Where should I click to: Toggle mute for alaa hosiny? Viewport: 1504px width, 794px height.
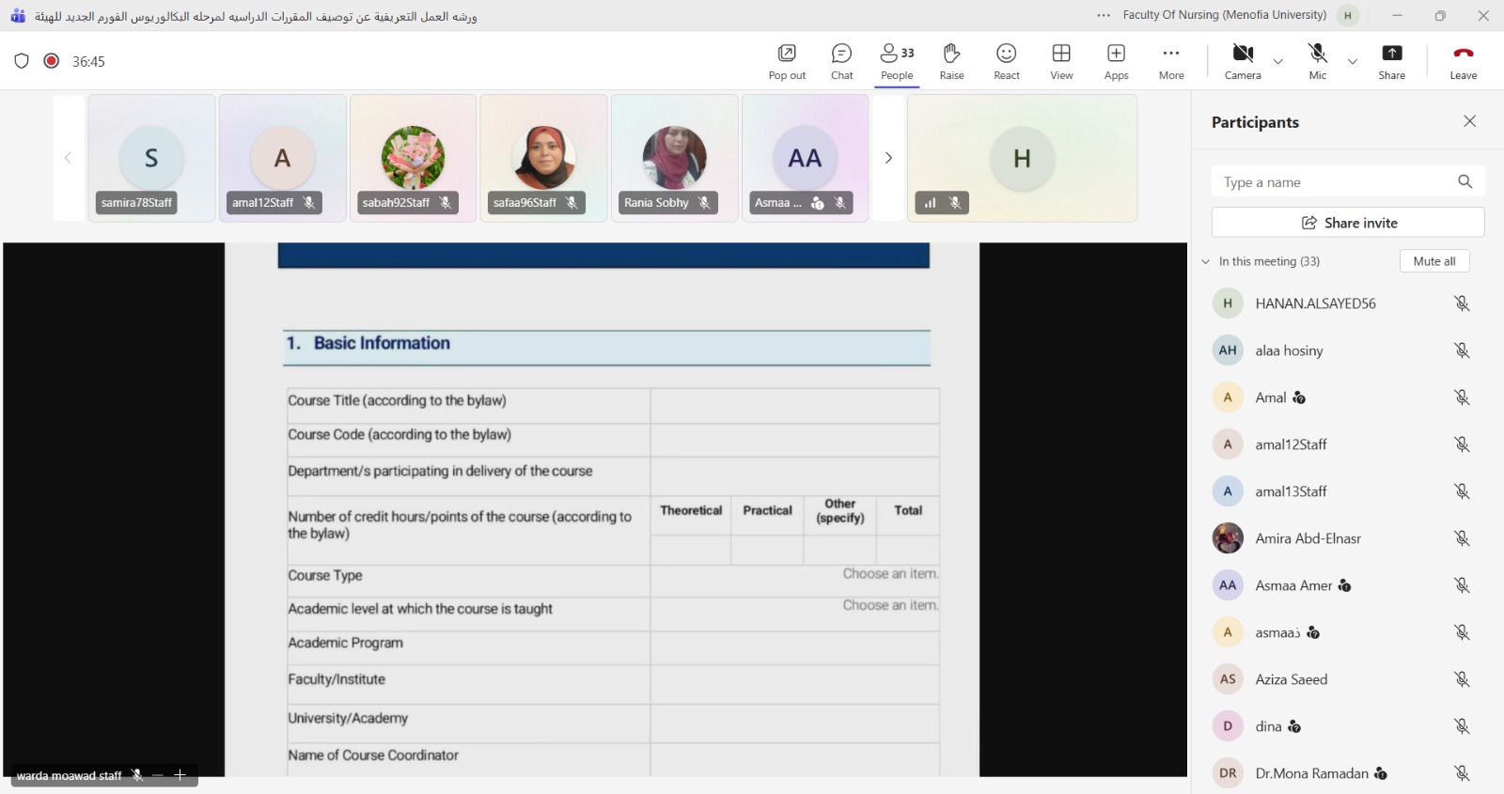coord(1462,350)
